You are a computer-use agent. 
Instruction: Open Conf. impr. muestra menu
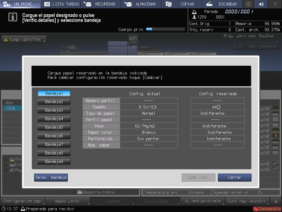pos(247,201)
